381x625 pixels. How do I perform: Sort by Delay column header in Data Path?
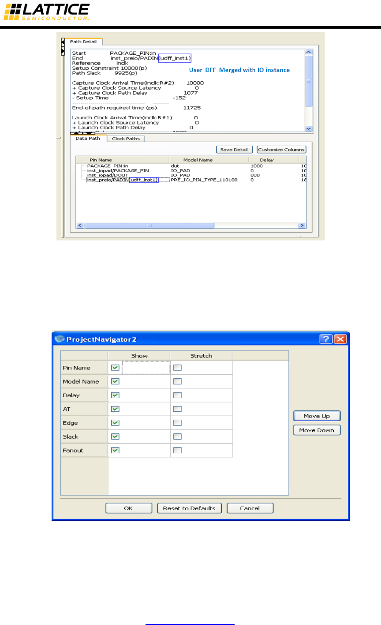coord(273,160)
